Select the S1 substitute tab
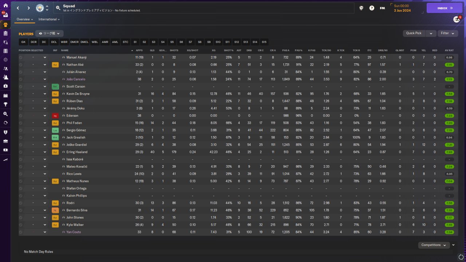 click(135, 42)
